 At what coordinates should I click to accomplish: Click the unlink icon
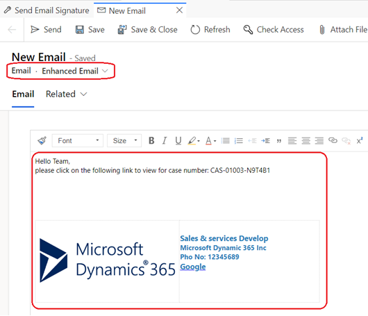click(x=346, y=140)
